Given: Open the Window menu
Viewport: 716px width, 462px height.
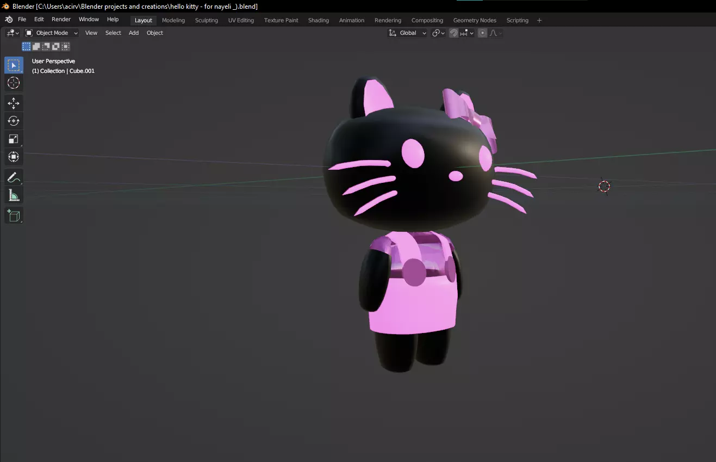Looking at the screenshot, I should pos(89,20).
